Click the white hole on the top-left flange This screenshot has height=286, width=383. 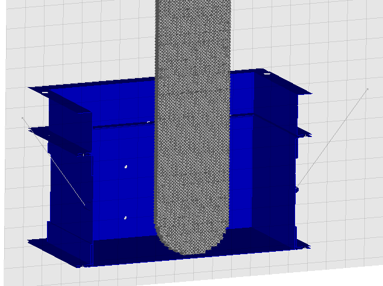pyautogui.click(x=45, y=93)
